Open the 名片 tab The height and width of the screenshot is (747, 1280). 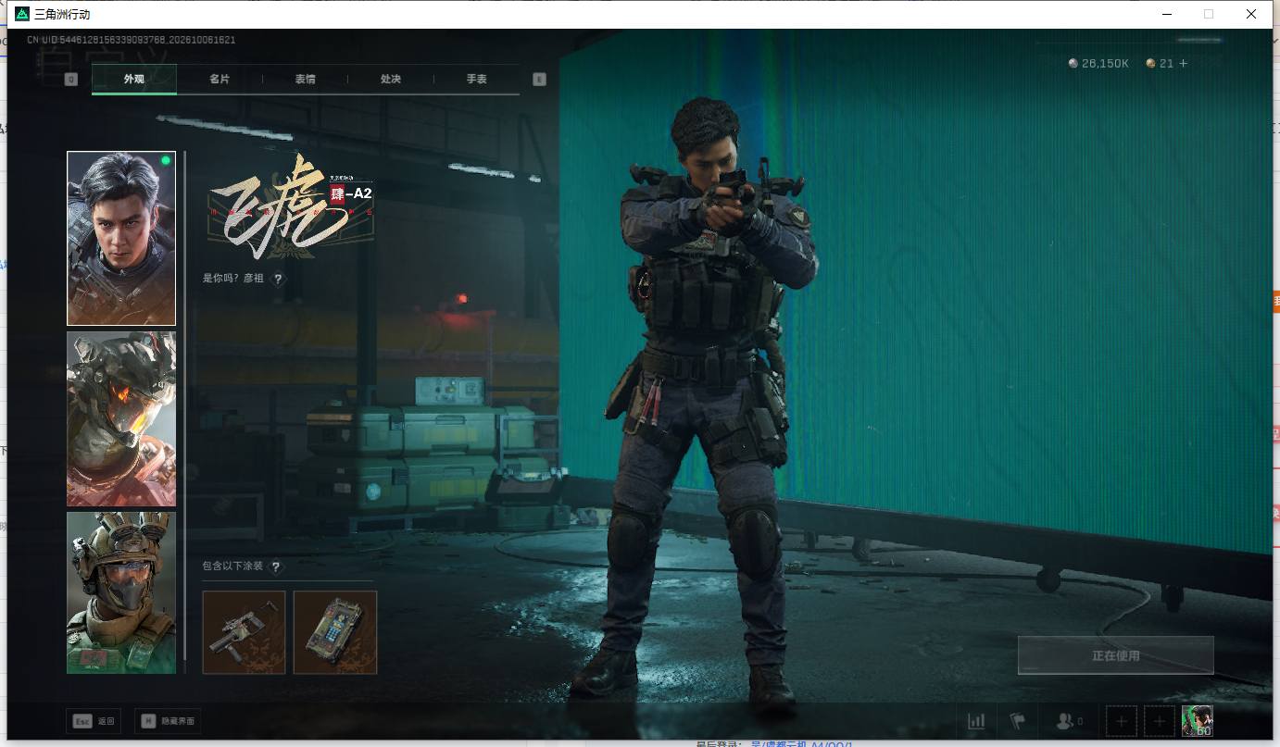click(x=220, y=79)
